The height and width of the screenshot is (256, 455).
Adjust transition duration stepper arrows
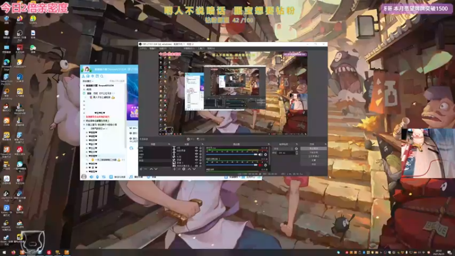(x=297, y=152)
